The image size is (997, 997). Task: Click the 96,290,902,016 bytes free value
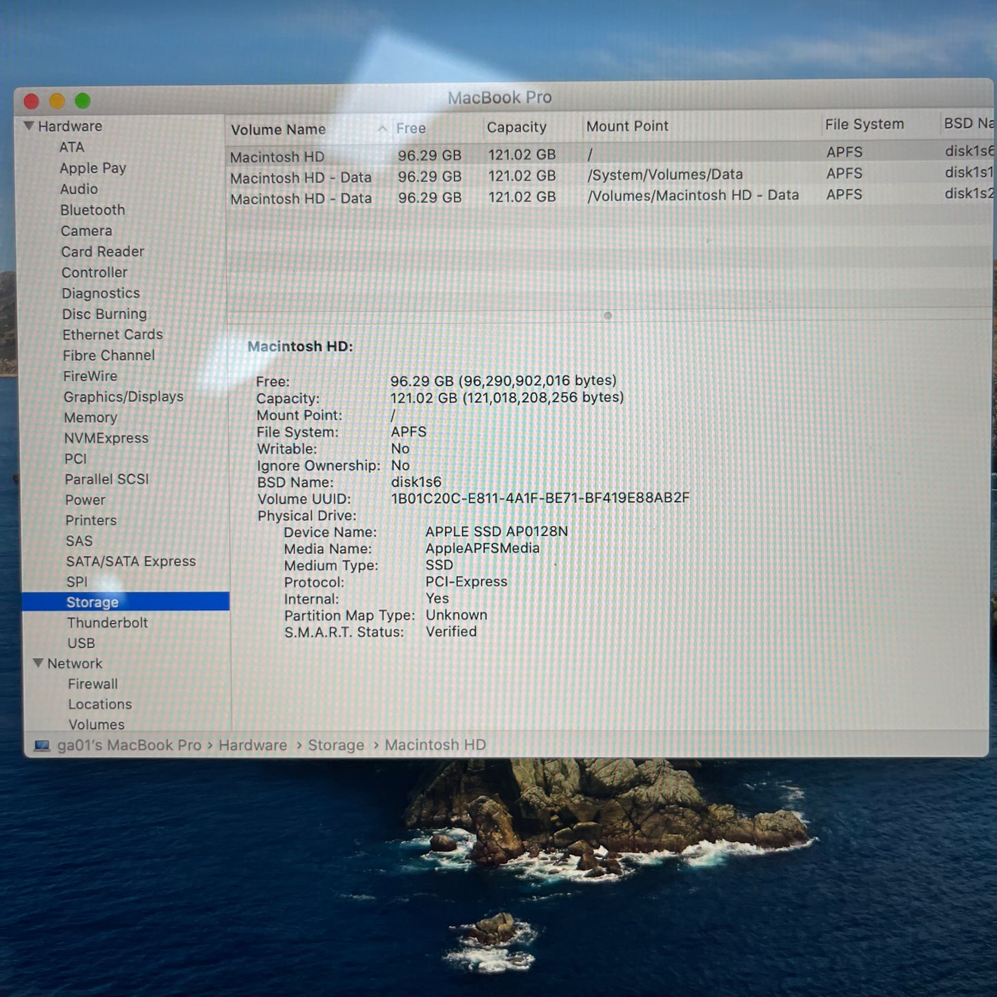click(x=537, y=380)
